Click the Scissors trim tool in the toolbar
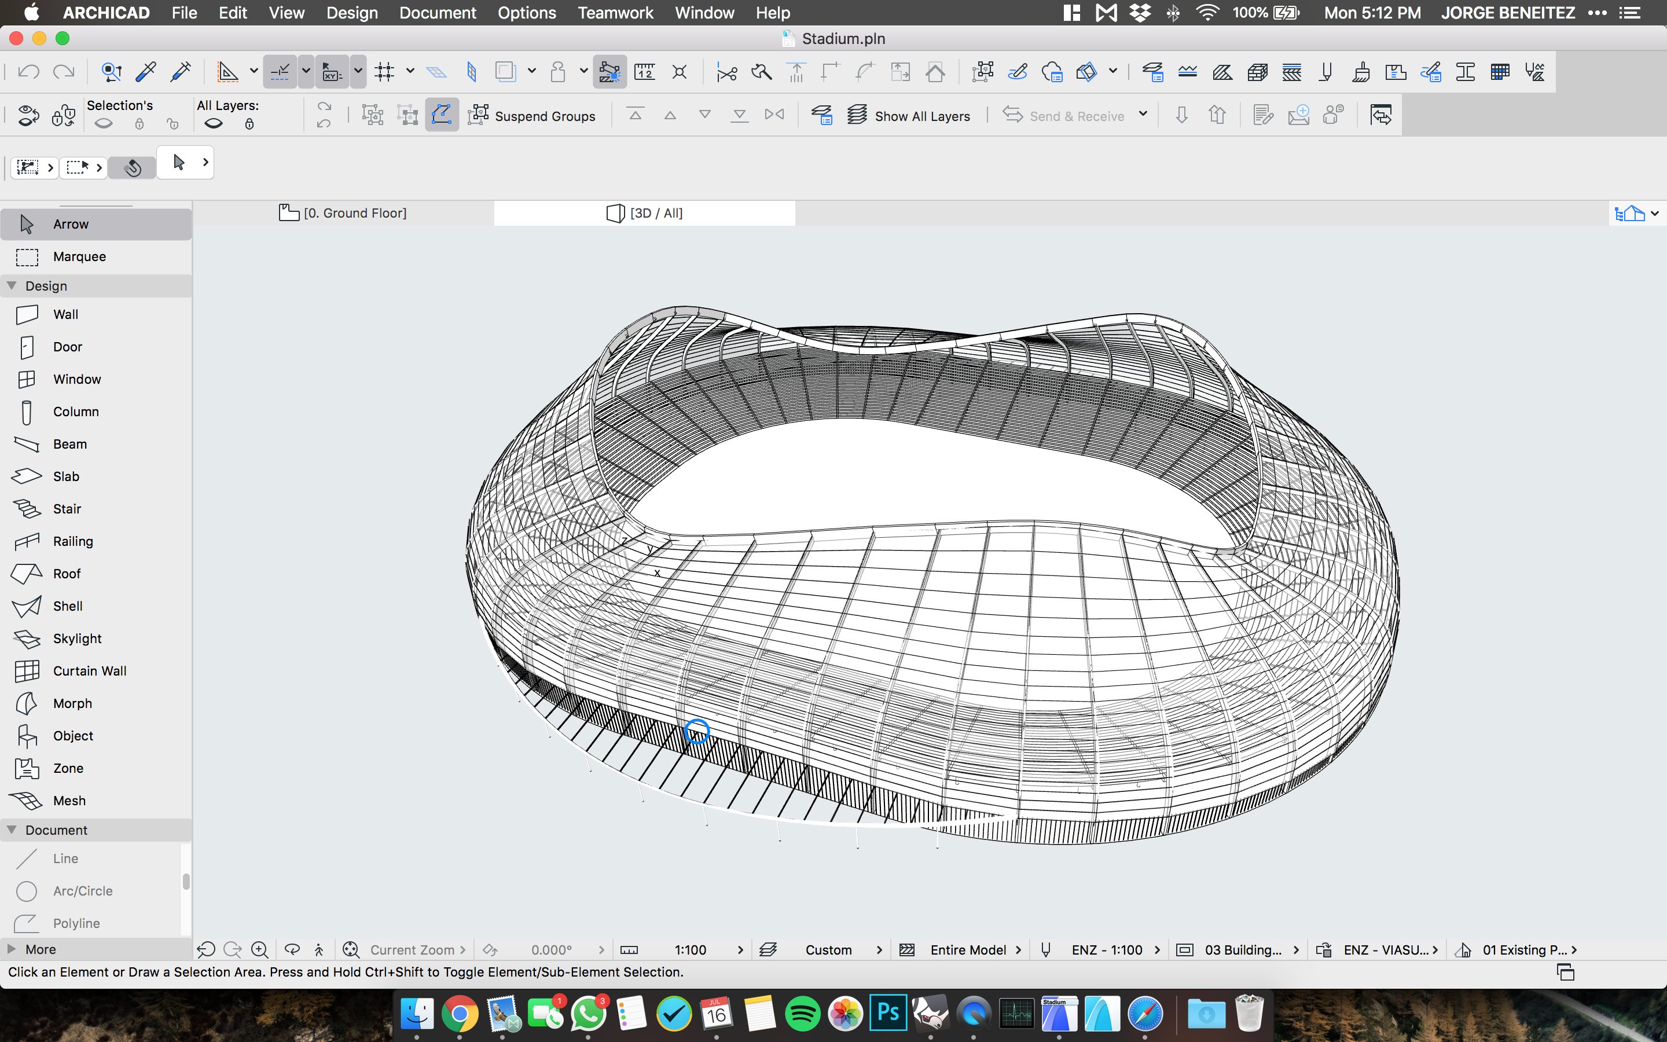 (725, 71)
